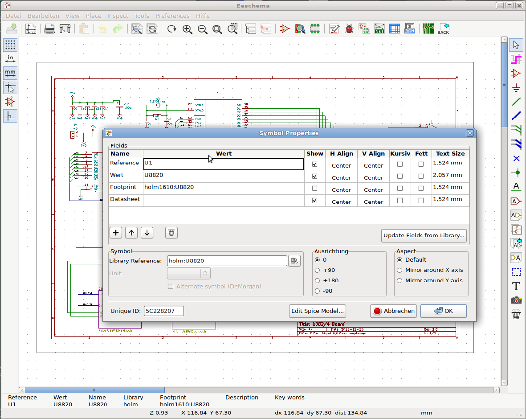Open Annotate schematic symbols icon
The image size is (526, 419).
click(334, 29)
